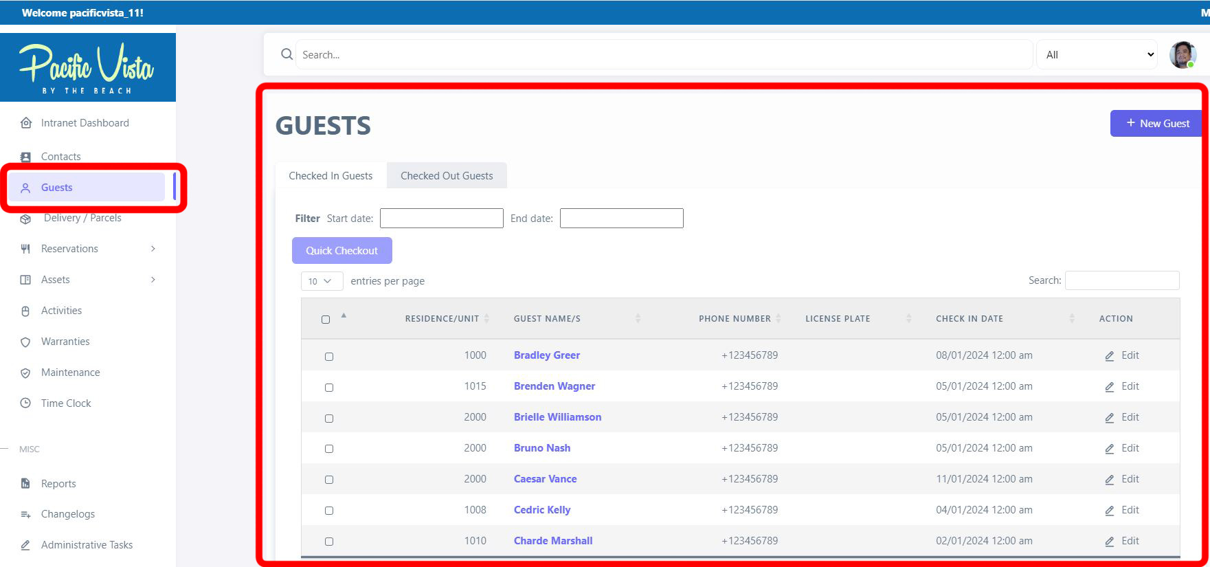Expand the Reservations submenu
The image size is (1210, 567).
[x=153, y=249]
